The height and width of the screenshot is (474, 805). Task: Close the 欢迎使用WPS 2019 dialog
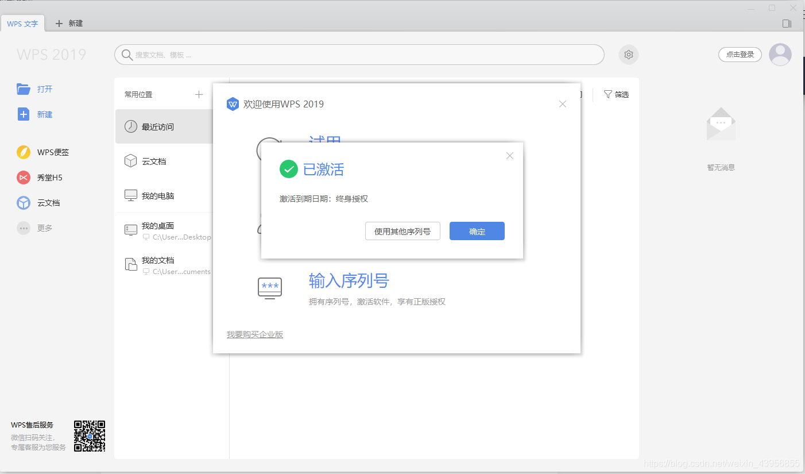point(563,104)
